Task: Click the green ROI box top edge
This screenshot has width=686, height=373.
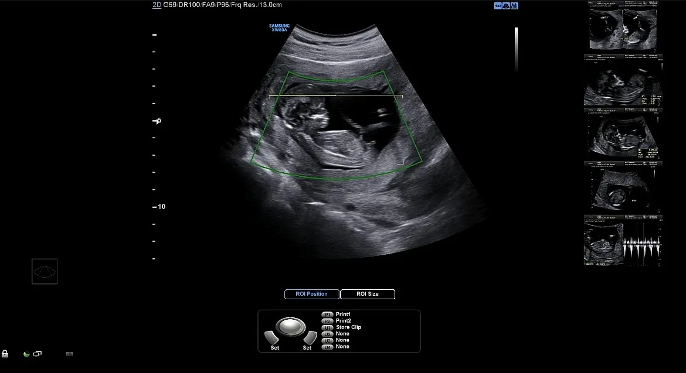Action: pyautogui.click(x=336, y=80)
